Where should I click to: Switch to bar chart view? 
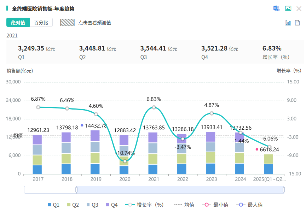[x=288, y=23]
